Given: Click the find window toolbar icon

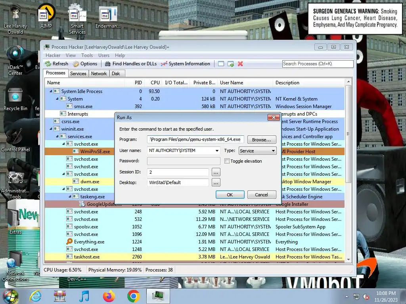Looking at the screenshot, I should click(221, 64).
